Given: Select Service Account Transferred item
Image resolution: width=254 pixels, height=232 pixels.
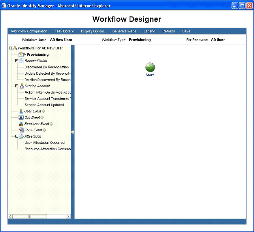Looking at the screenshot, I should 47,98.
